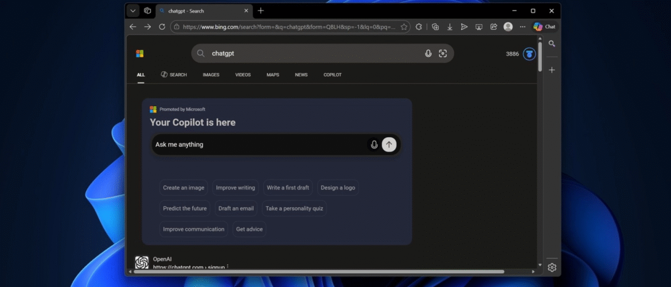671x287 pixels.
Task: Click the Your Copilot is here heading
Action: 193,122
